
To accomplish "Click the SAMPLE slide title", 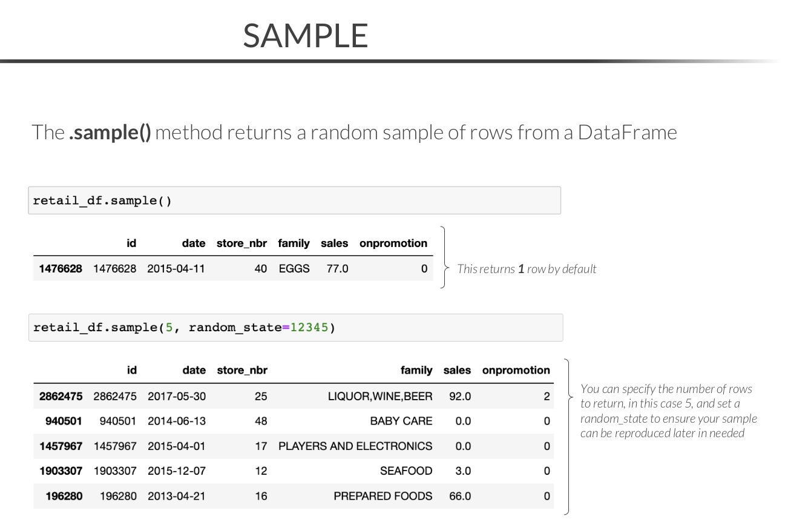I will click(x=306, y=36).
